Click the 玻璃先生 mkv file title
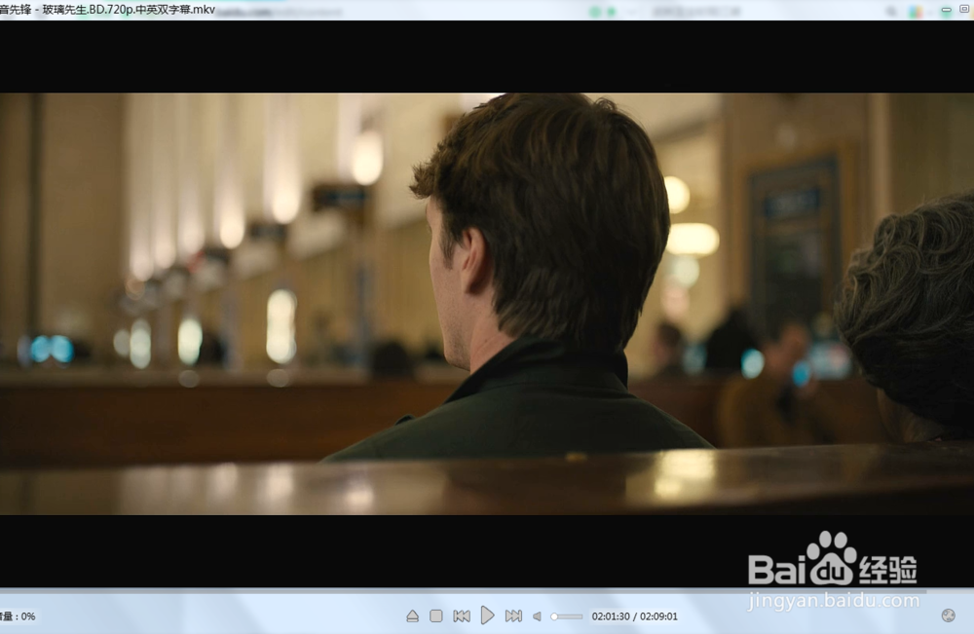The height and width of the screenshot is (634, 974). pyautogui.click(x=129, y=10)
